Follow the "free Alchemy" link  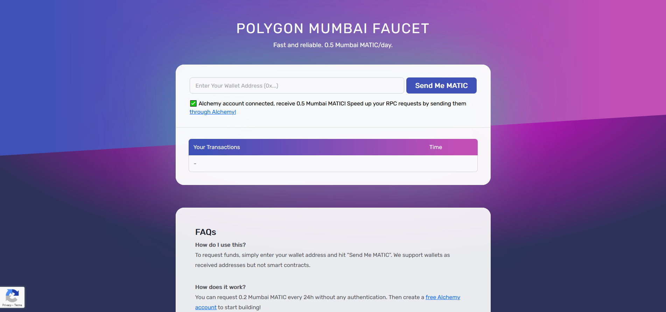click(443, 297)
